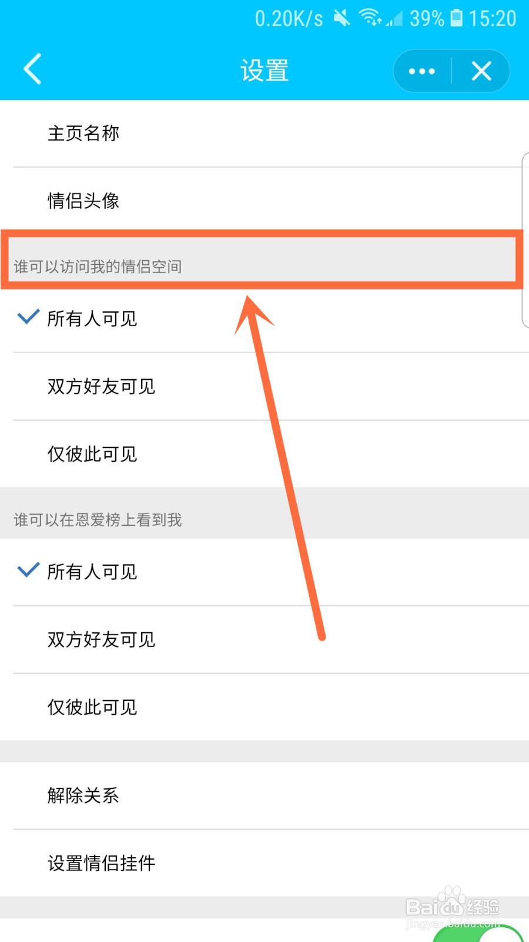
Task: Tap the back arrow icon
Action: [x=33, y=69]
